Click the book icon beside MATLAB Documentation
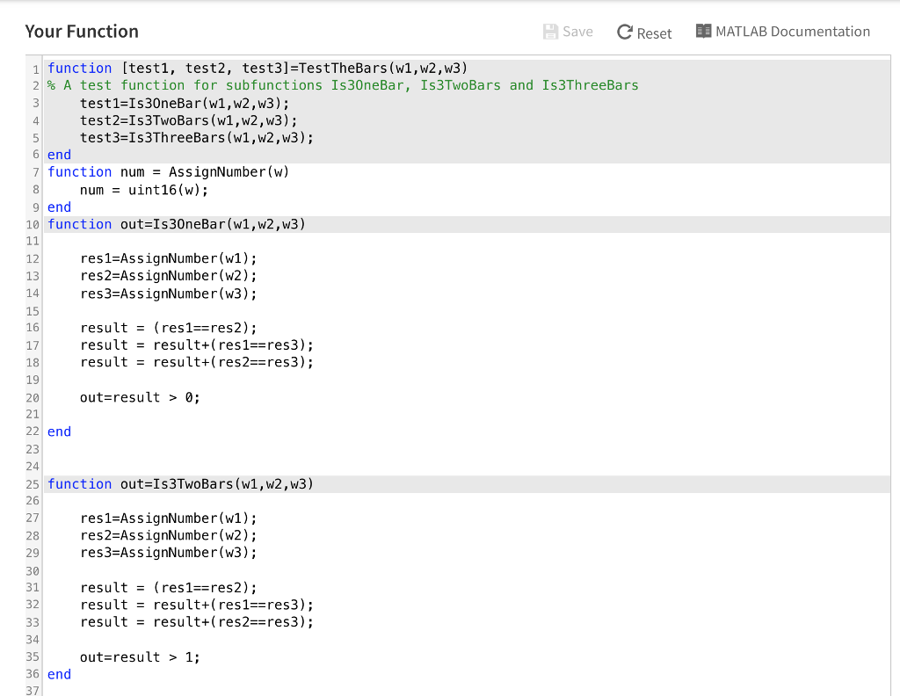900x696 pixels. point(703,31)
